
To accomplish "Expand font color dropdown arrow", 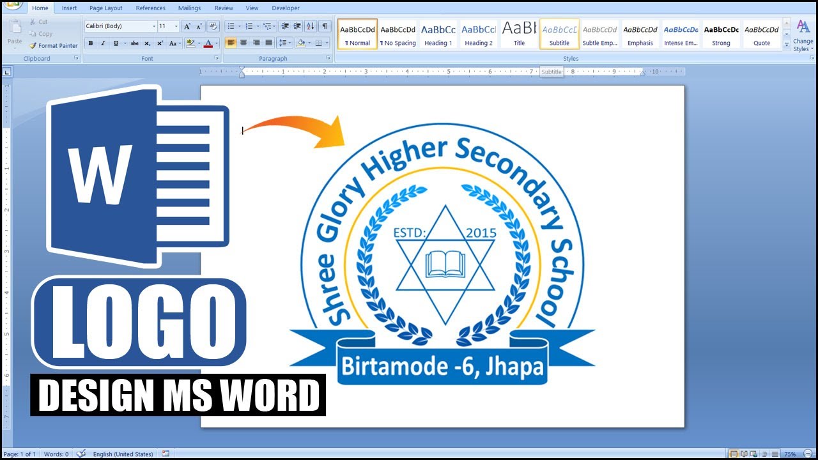I will [217, 43].
